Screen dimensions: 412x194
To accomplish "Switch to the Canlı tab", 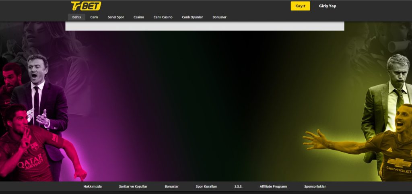I will point(94,17).
